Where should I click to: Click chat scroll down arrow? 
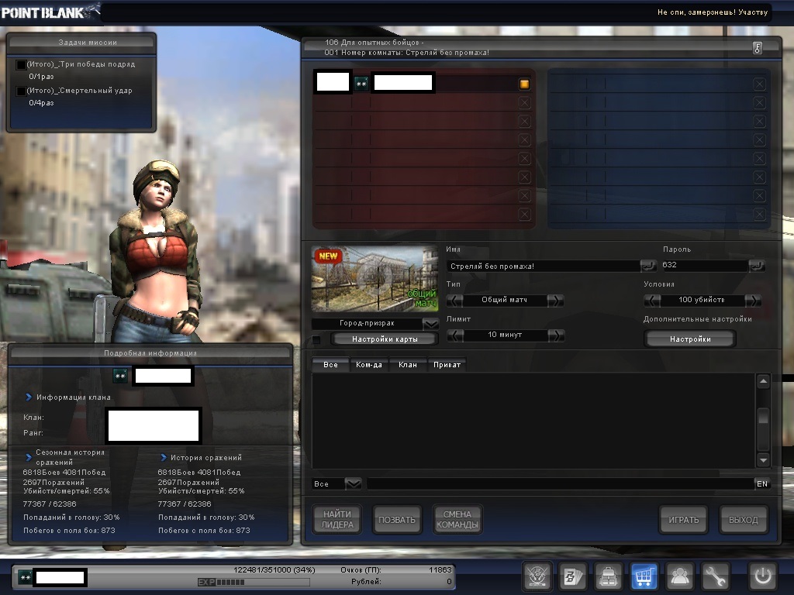tap(763, 460)
